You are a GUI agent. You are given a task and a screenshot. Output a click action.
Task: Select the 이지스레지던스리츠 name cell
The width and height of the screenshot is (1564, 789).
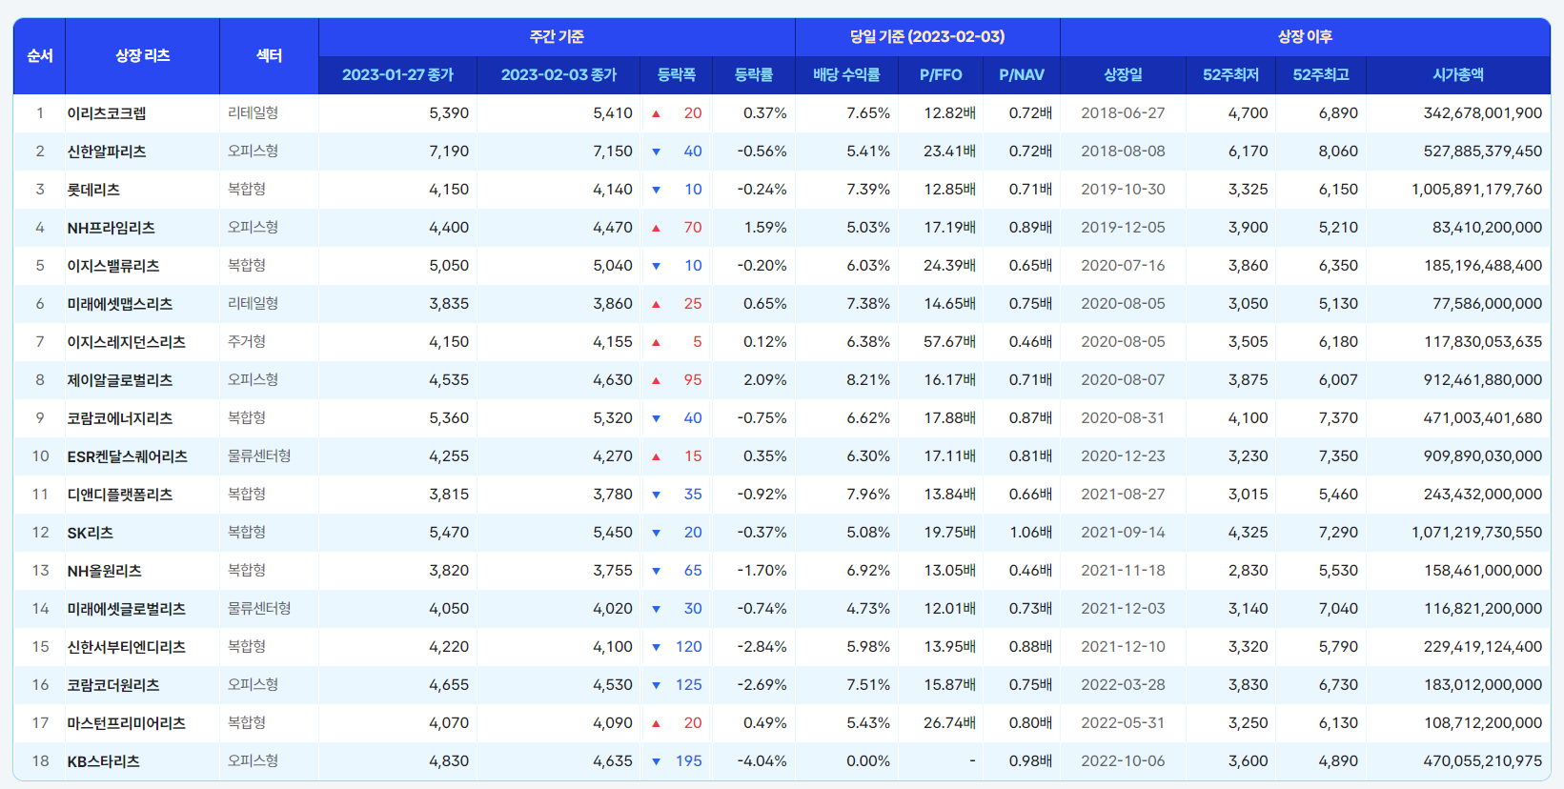pyautogui.click(x=143, y=342)
